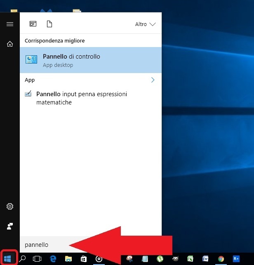Open the notepad taskbar icon
Screen dimensions: 254x265
[145, 258]
